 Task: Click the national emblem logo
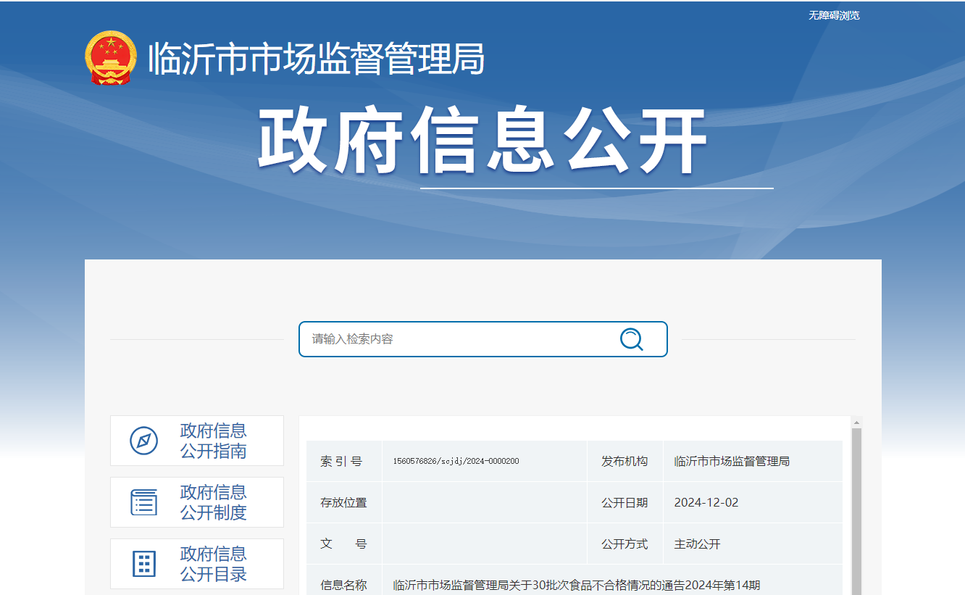(x=110, y=58)
